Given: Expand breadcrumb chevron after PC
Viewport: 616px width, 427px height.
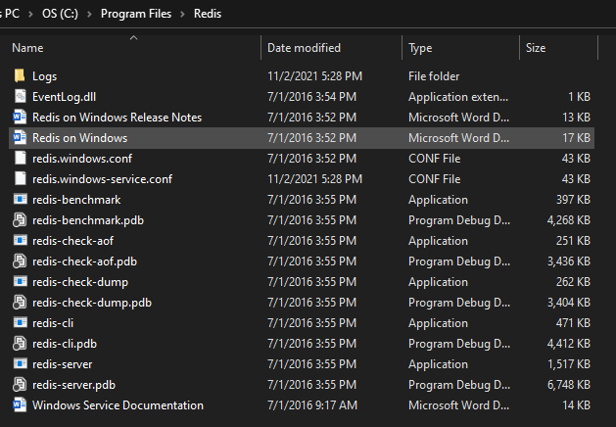Looking at the screenshot, I should pos(30,14).
